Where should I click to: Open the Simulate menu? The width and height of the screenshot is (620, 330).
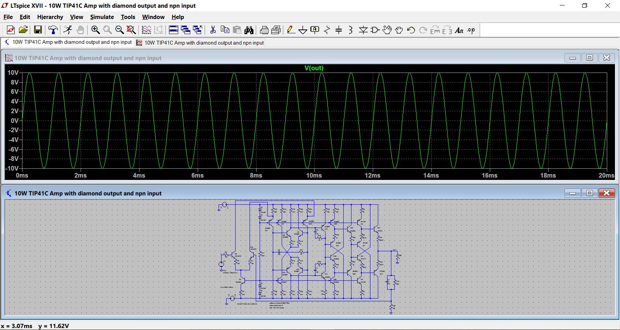[x=102, y=17]
